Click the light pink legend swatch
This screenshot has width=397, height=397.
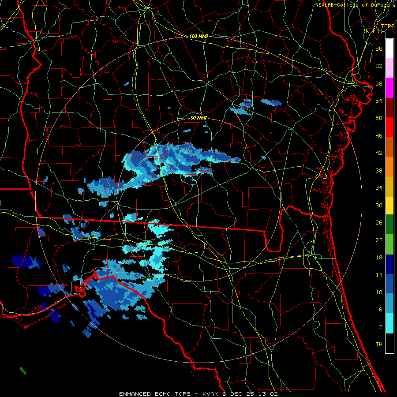(390, 68)
